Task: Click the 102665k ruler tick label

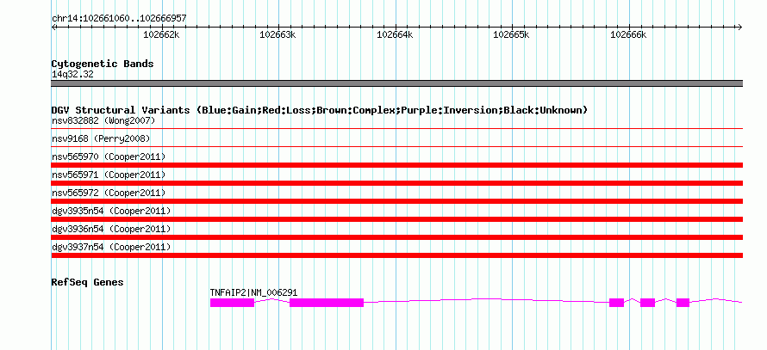Action: point(511,34)
